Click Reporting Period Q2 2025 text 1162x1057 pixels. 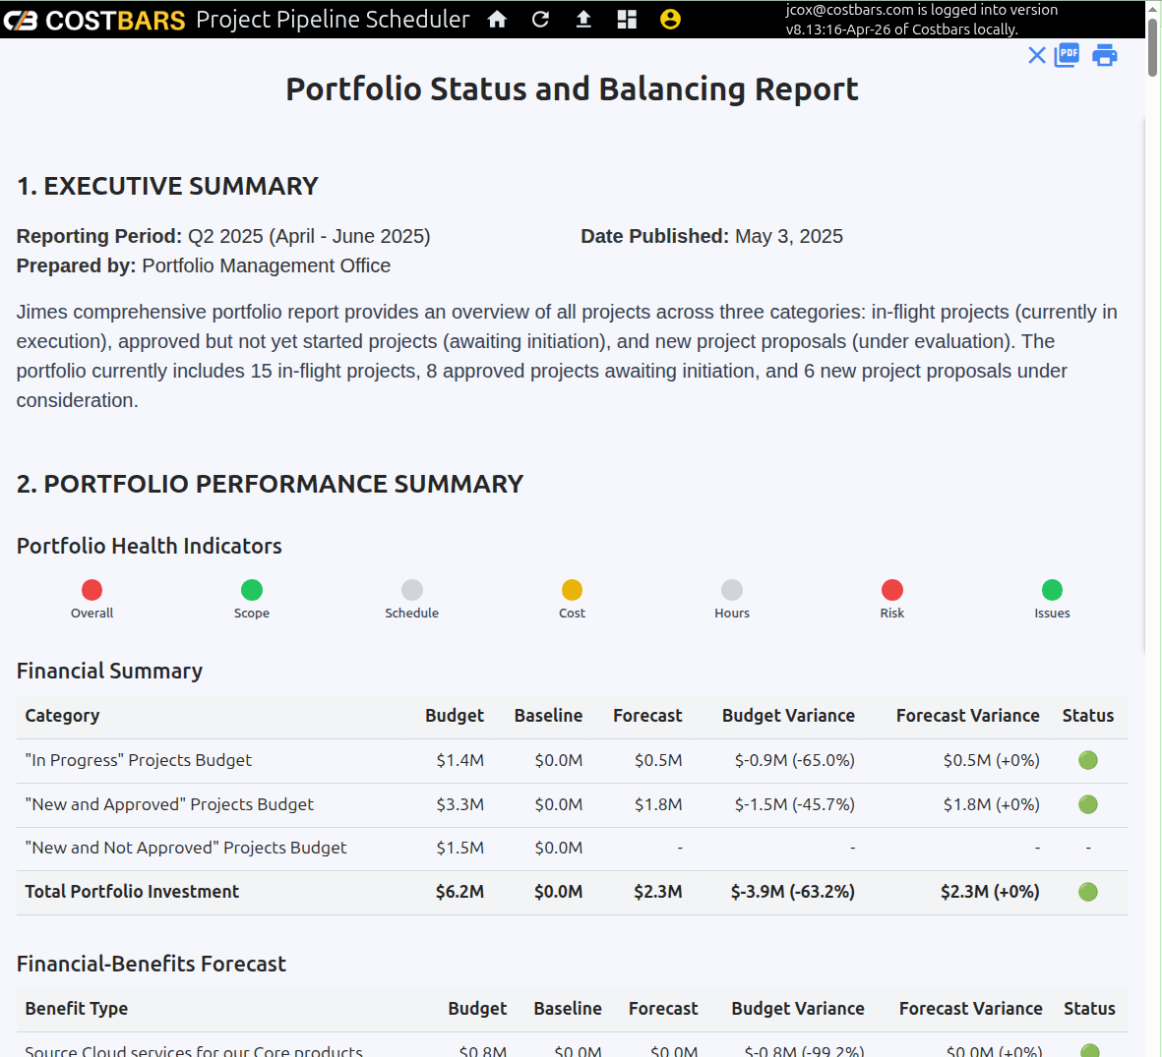point(223,236)
